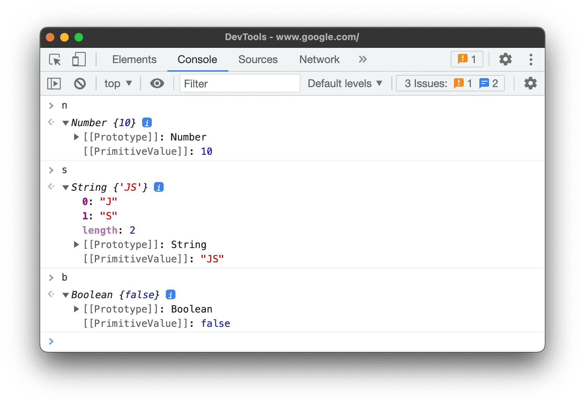
Task: Toggle the device toolbar icon
Action: tap(79, 59)
